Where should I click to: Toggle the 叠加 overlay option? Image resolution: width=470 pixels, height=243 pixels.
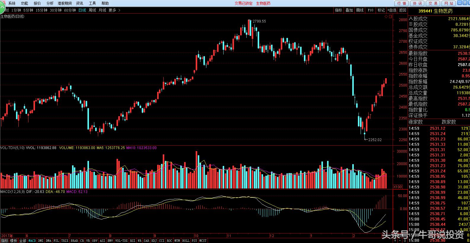point(349,10)
